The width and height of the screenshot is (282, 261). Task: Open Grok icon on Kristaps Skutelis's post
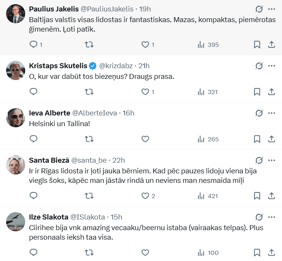[259, 66]
